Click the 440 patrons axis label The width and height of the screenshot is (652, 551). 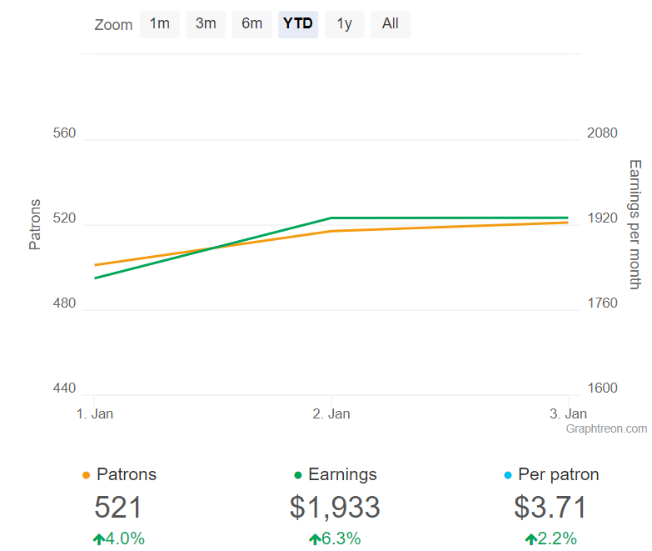coord(64,388)
